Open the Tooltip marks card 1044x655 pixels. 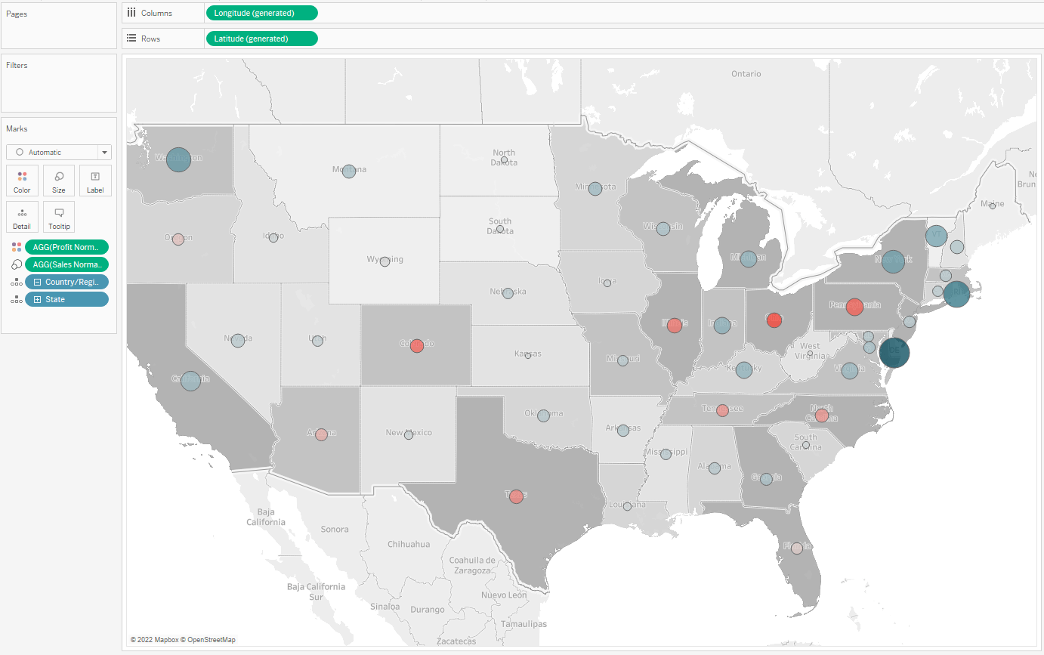tap(58, 217)
